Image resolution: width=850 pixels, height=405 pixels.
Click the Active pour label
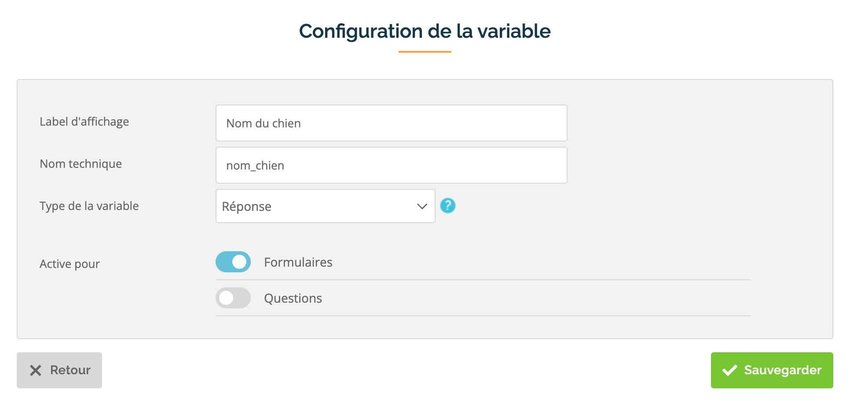70,264
